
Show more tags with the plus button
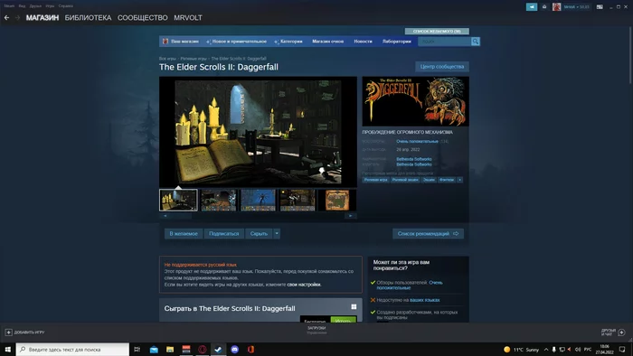click(x=459, y=180)
